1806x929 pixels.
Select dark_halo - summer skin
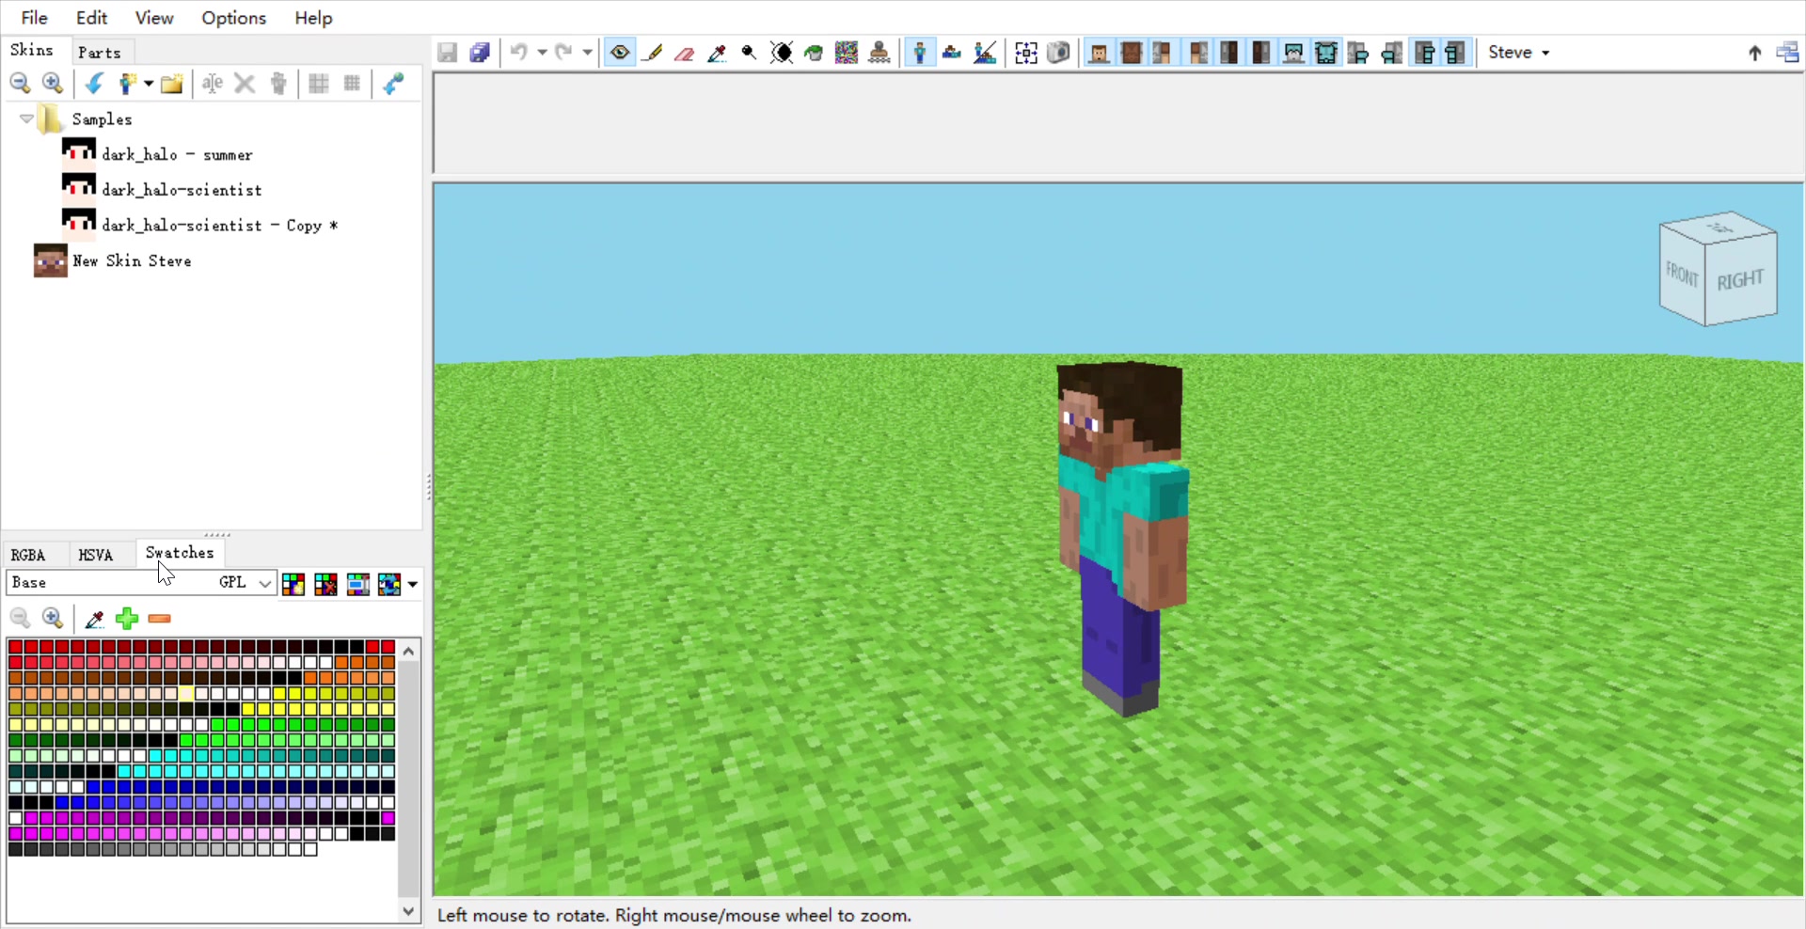tap(177, 154)
